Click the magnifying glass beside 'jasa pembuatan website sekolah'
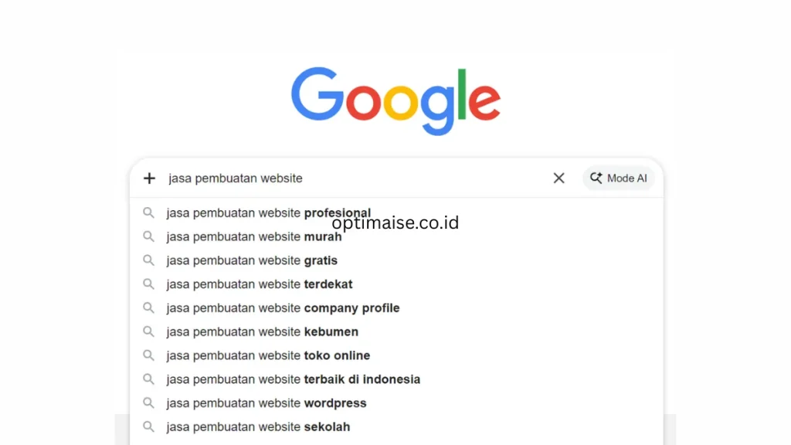This screenshot has width=791, height=445. click(x=149, y=426)
